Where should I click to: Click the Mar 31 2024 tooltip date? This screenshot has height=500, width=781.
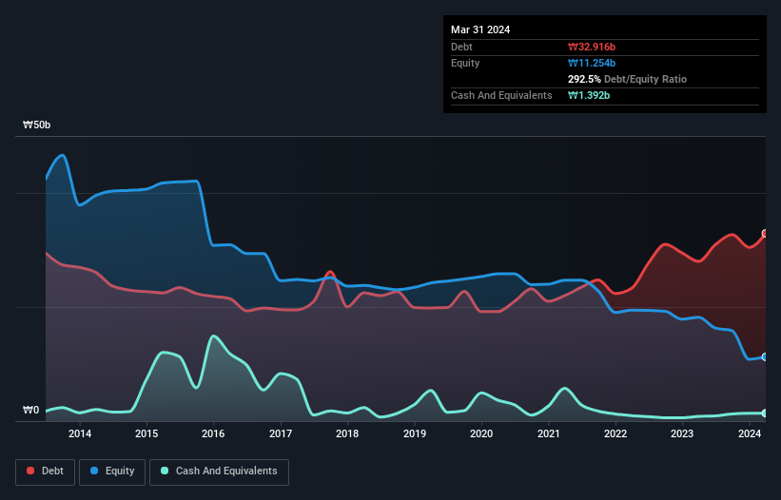pos(480,29)
